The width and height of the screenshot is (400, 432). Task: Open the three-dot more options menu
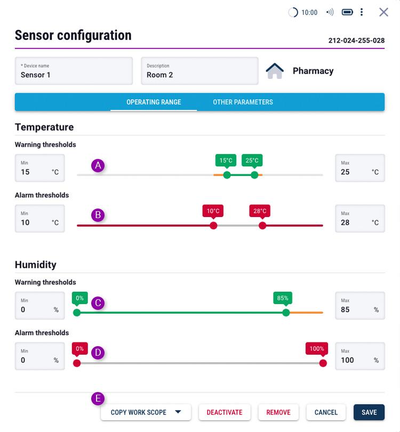click(362, 12)
